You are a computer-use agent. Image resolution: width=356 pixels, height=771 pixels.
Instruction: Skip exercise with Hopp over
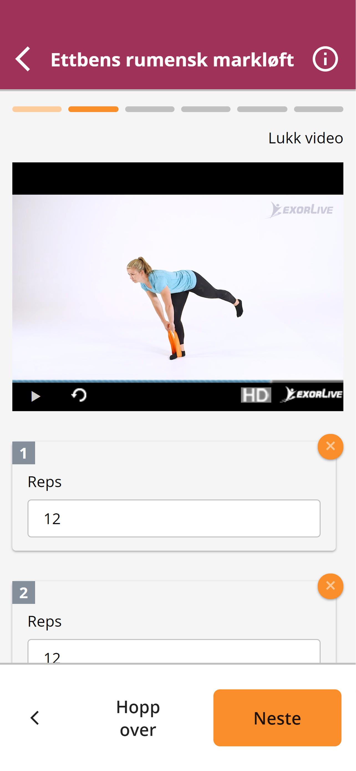pyautogui.click(x=138, y=718)
